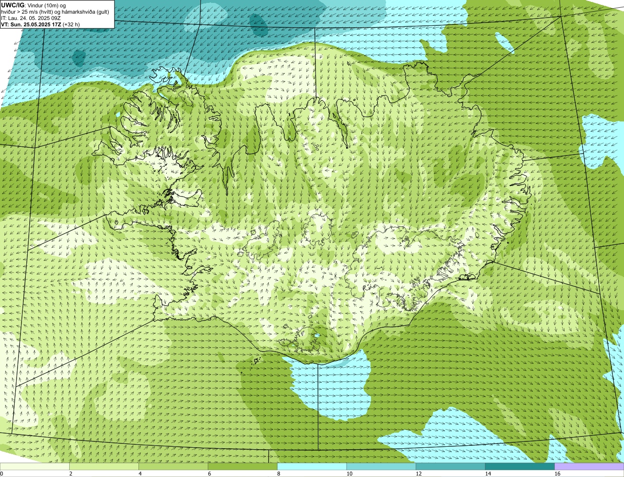Click the 4–6 m/s green legend swatch
624x477 pixels.
(174, 466)
